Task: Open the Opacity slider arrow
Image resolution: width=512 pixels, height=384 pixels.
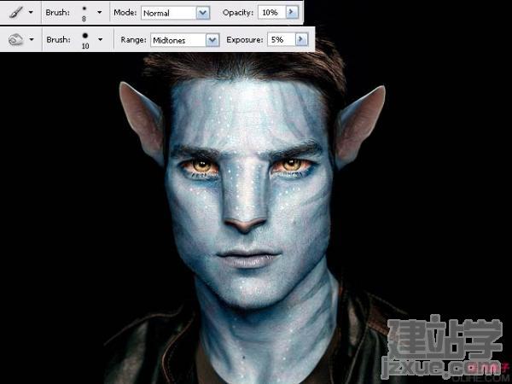Action: 292,13
